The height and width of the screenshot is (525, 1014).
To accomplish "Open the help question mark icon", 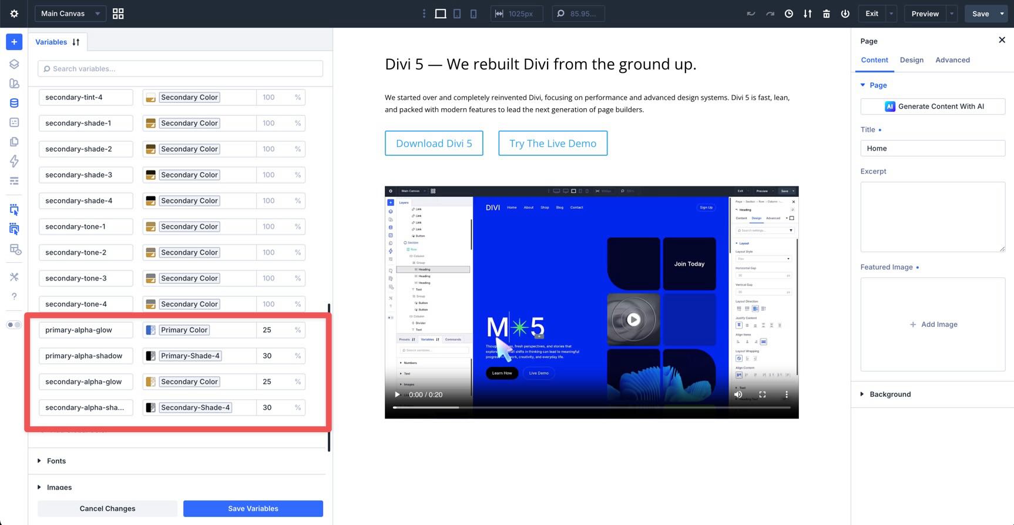I will pos(14,296).
